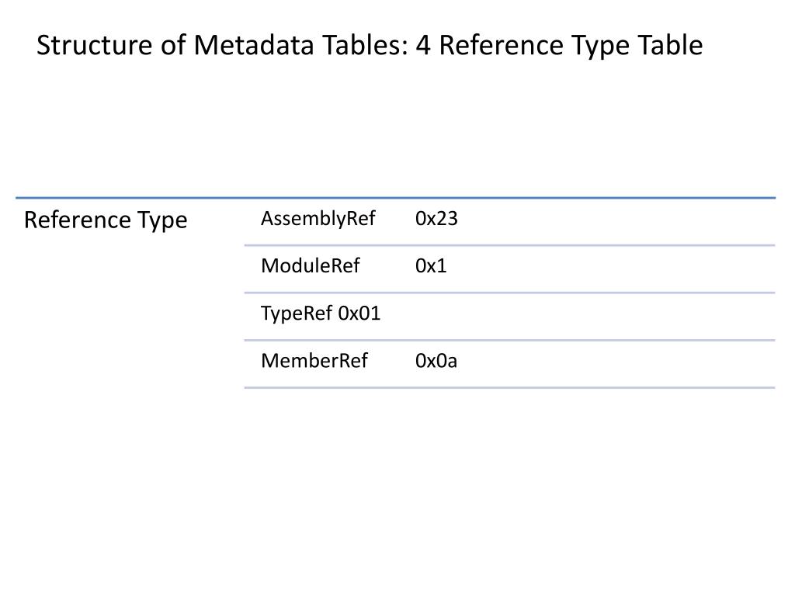
Task: Select the word 'Structure' in the title
Action: (x=95, y=45)
